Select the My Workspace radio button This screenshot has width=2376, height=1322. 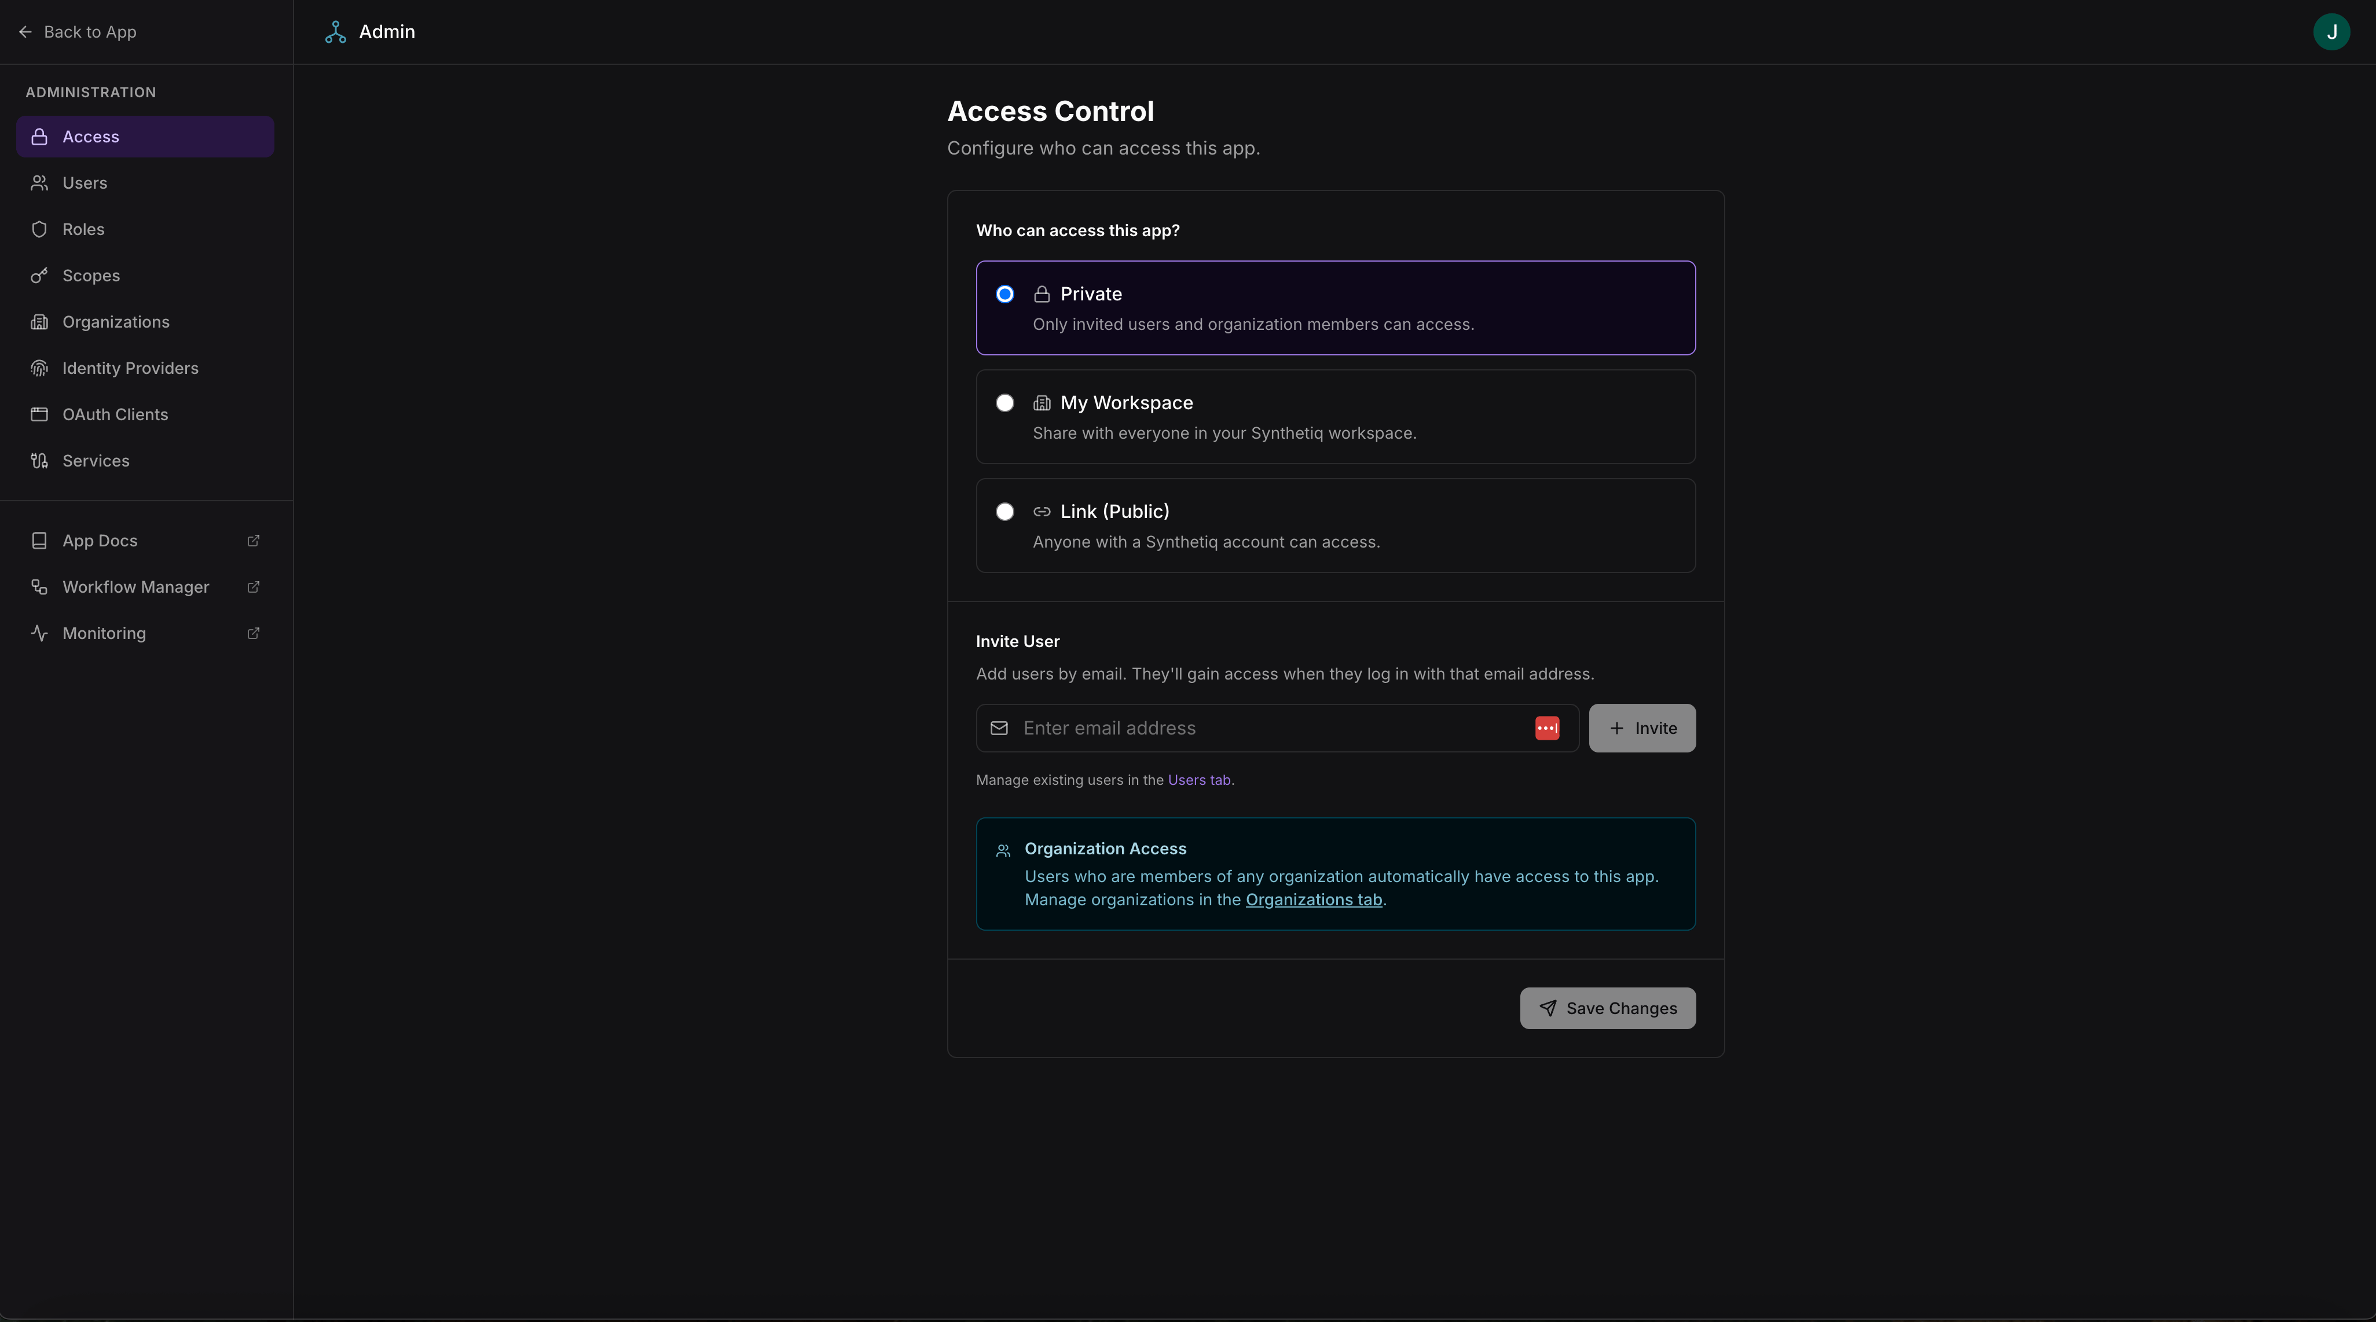[1004, 403]
